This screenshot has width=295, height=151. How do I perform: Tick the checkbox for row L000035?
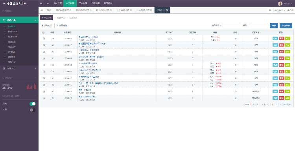tap(44, 58)
